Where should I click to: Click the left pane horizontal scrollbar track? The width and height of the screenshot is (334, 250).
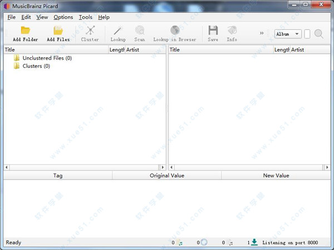tap(85, 167)
